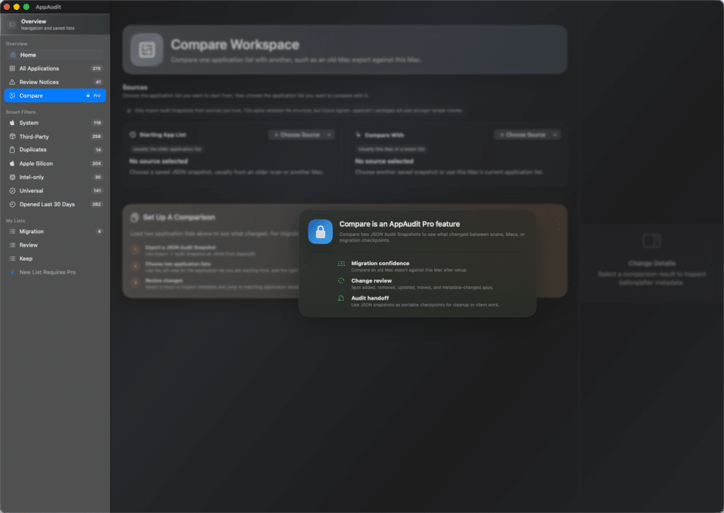
Task: Select the All Applications grid icon
Action: [x=13, y=69]
